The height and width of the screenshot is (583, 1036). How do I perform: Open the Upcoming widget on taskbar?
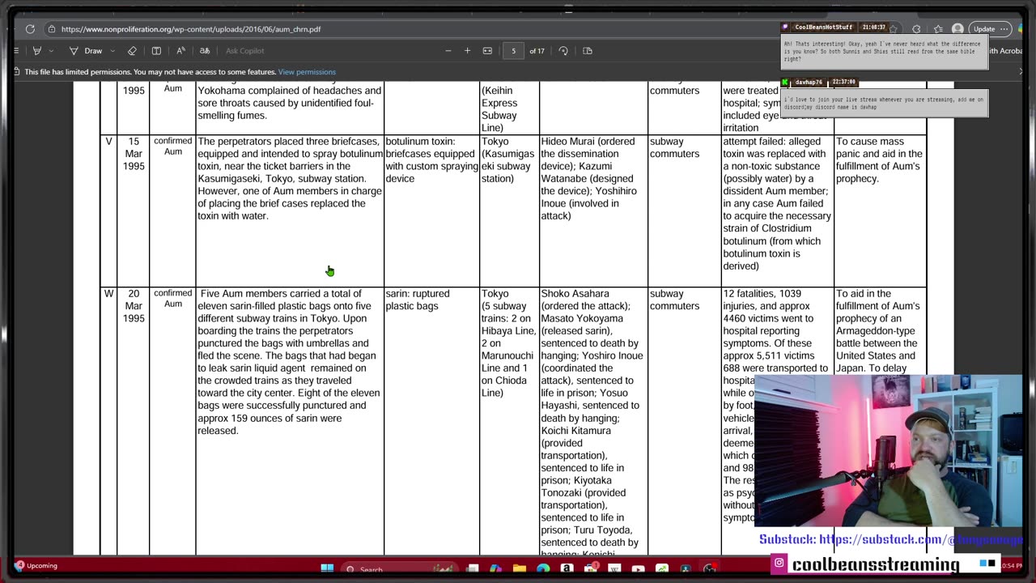[36, 566]
